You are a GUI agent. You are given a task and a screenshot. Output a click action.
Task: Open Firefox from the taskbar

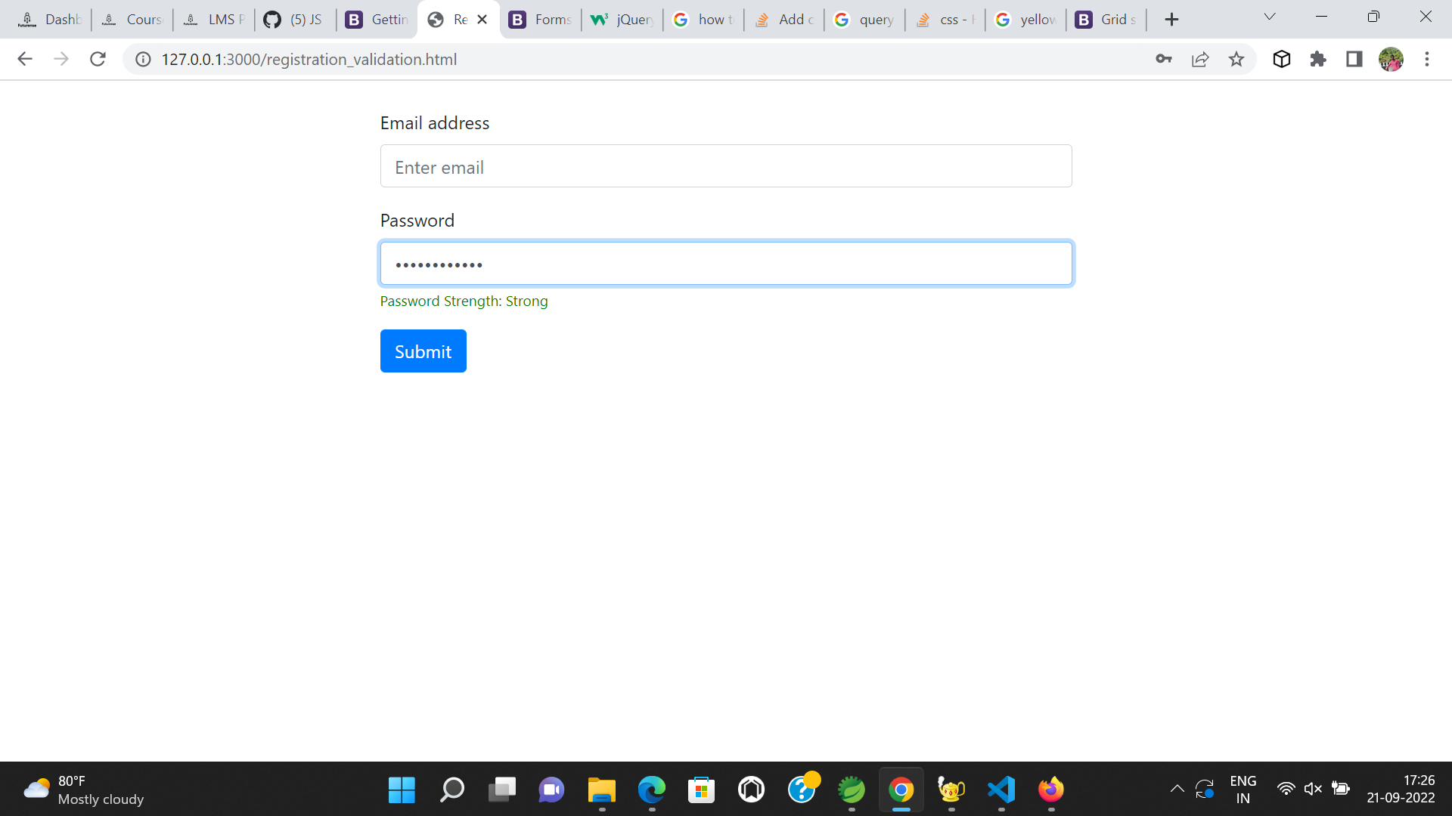click(x=1050, y=789)
